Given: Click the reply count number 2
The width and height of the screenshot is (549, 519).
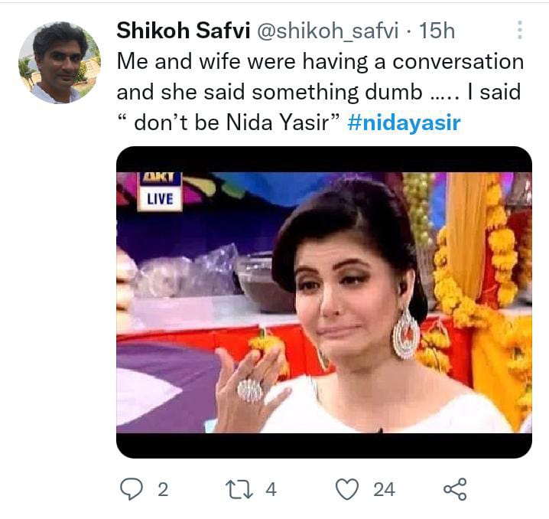Looking at the screenshot, I should pyautogui.click(x=162, y=489).
